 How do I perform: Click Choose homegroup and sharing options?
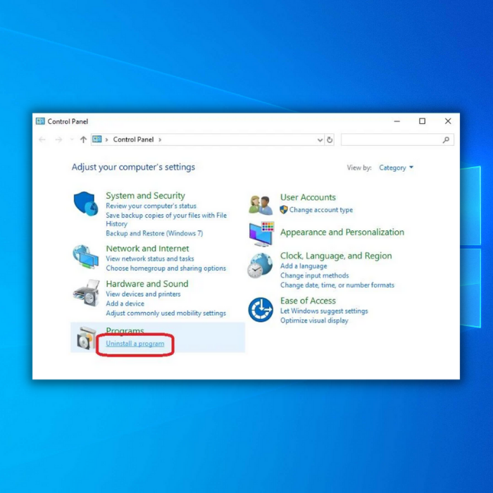[x=166, y=268]
